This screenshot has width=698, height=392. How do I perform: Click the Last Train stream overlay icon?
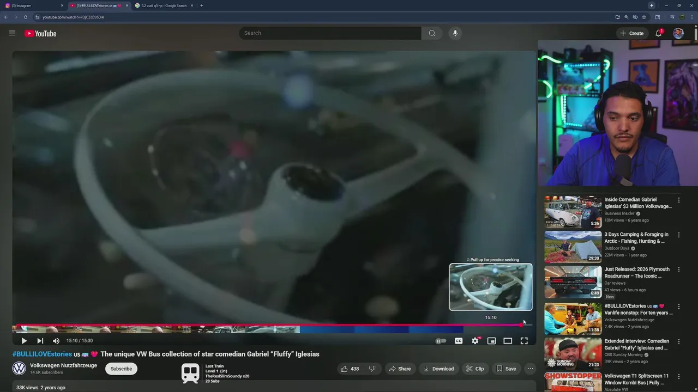190,373
